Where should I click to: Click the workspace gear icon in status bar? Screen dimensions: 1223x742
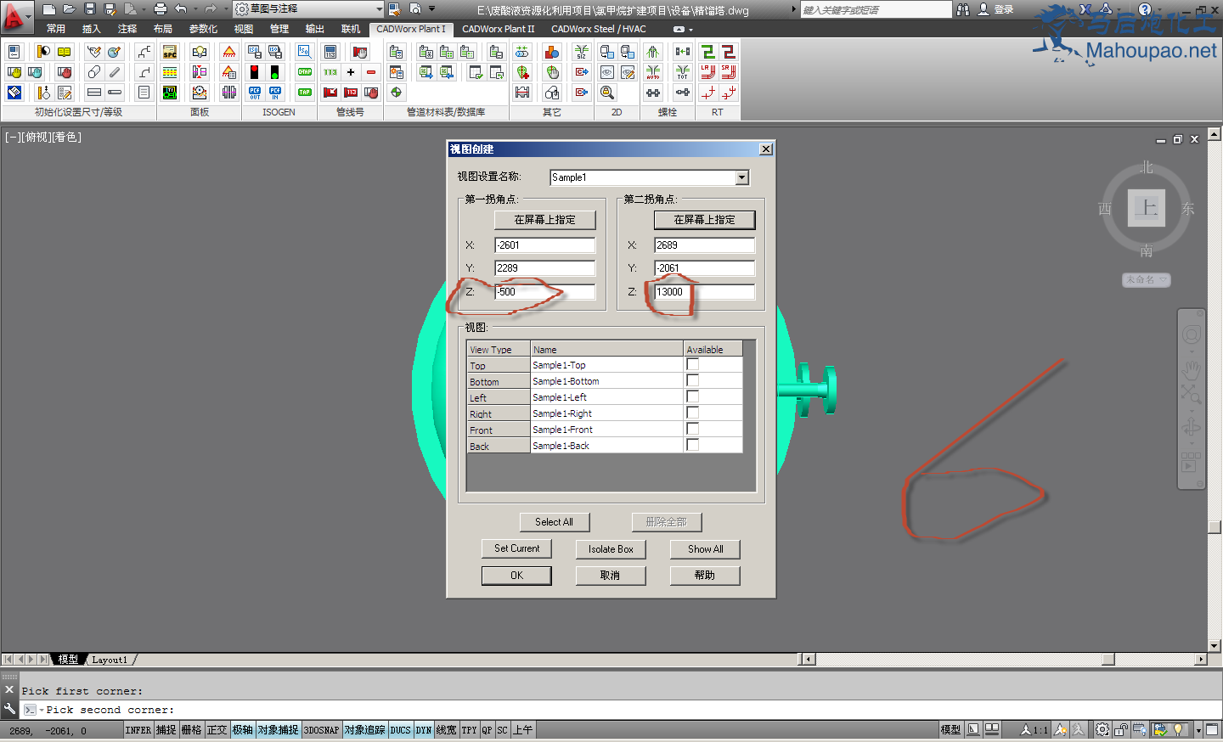1102,729
